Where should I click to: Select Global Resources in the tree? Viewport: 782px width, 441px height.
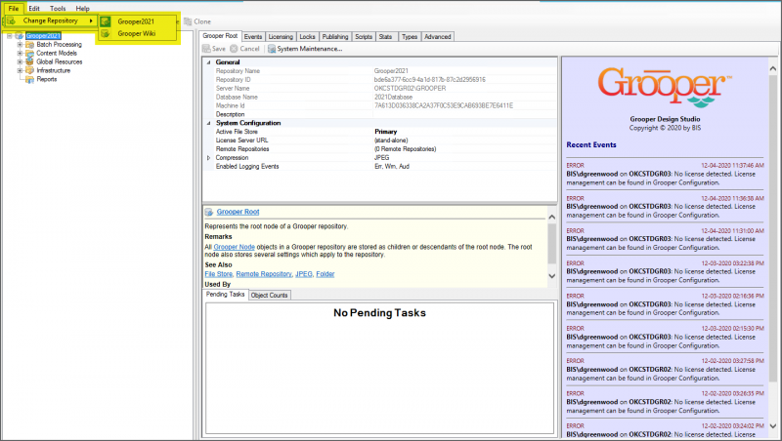tap(60, 62)
